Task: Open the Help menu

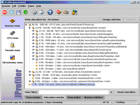Action: [x=39, y=6]
